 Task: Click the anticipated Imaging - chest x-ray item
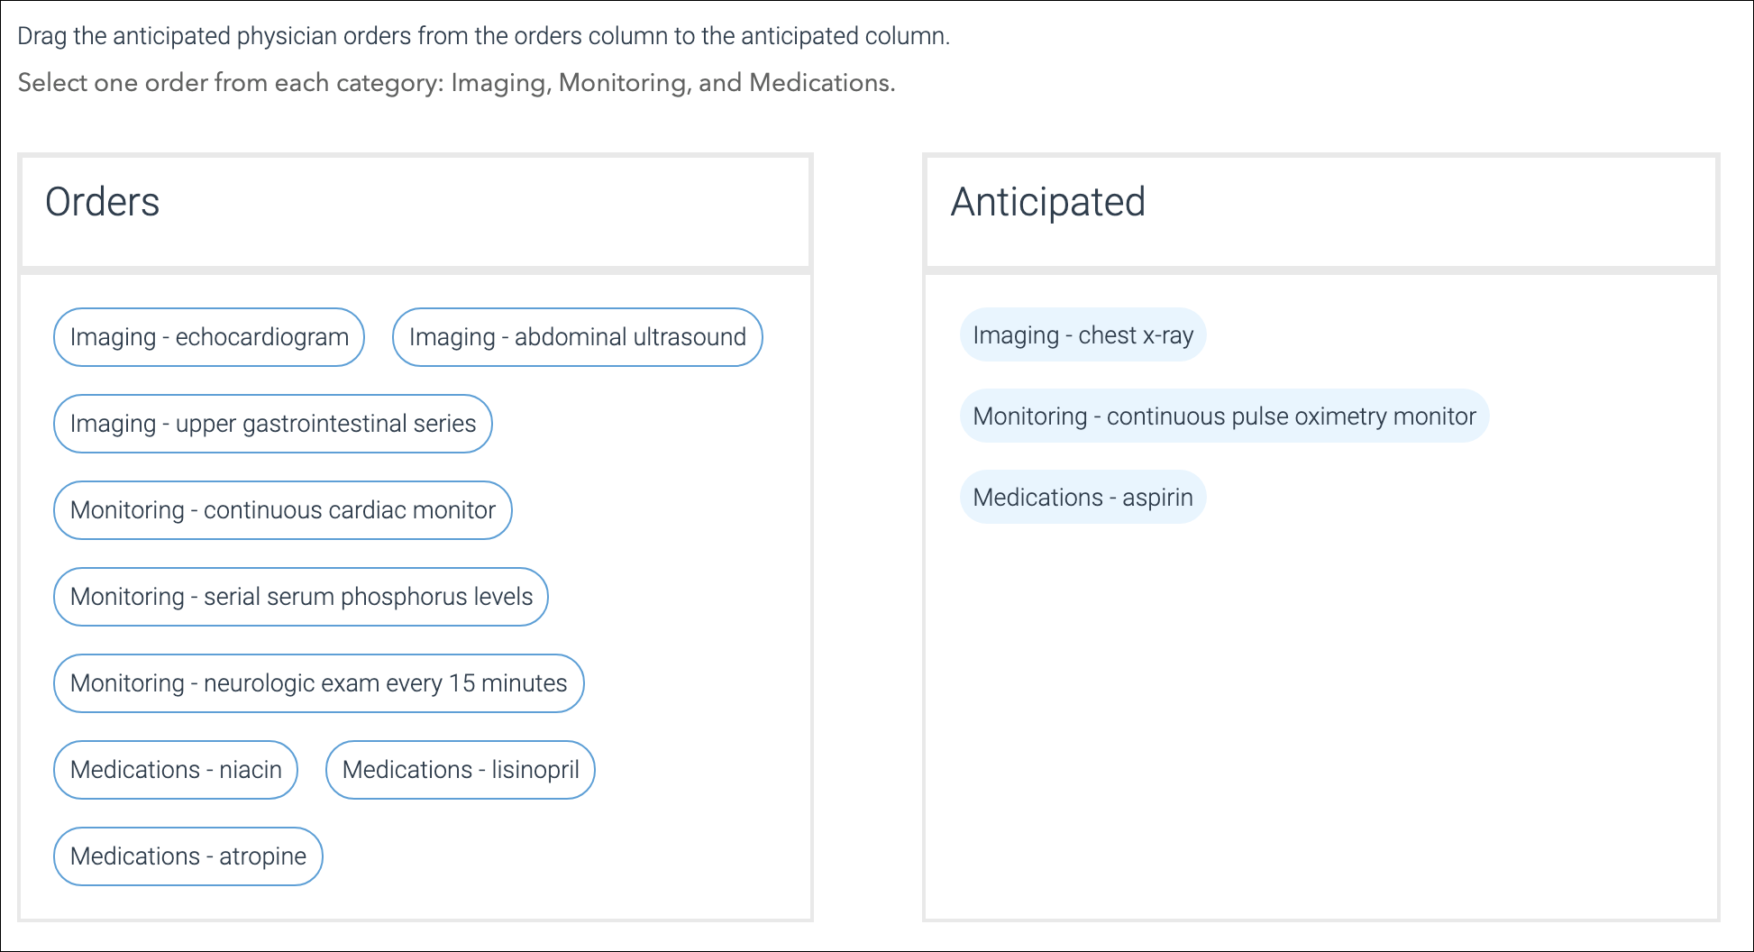click(1083, 335)
